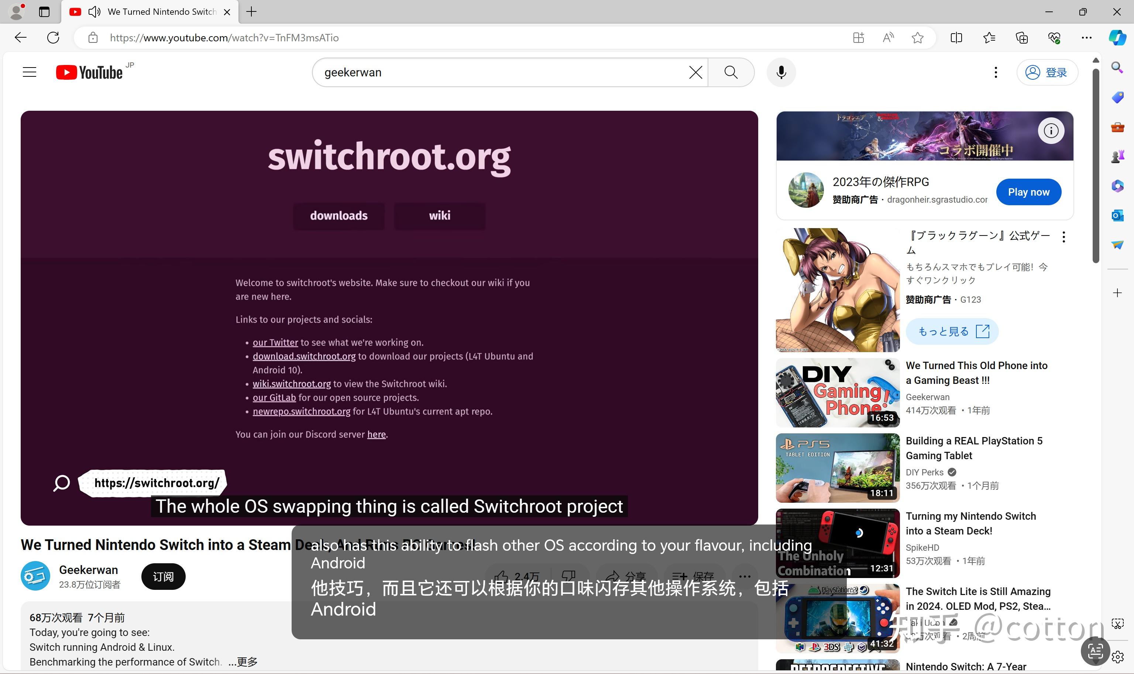The height and width of the screenshot is (674, 1134).
Task: Sign in with the 登录 button
Action: pos(1047,72)
